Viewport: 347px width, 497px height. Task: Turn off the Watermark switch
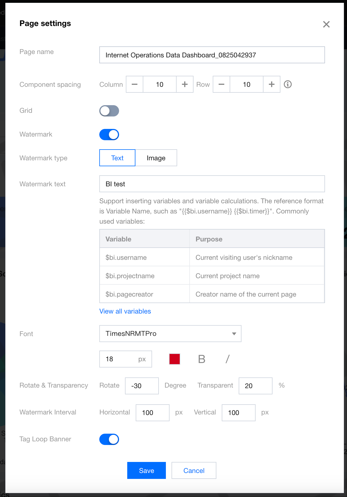click(x=109, y=135)
